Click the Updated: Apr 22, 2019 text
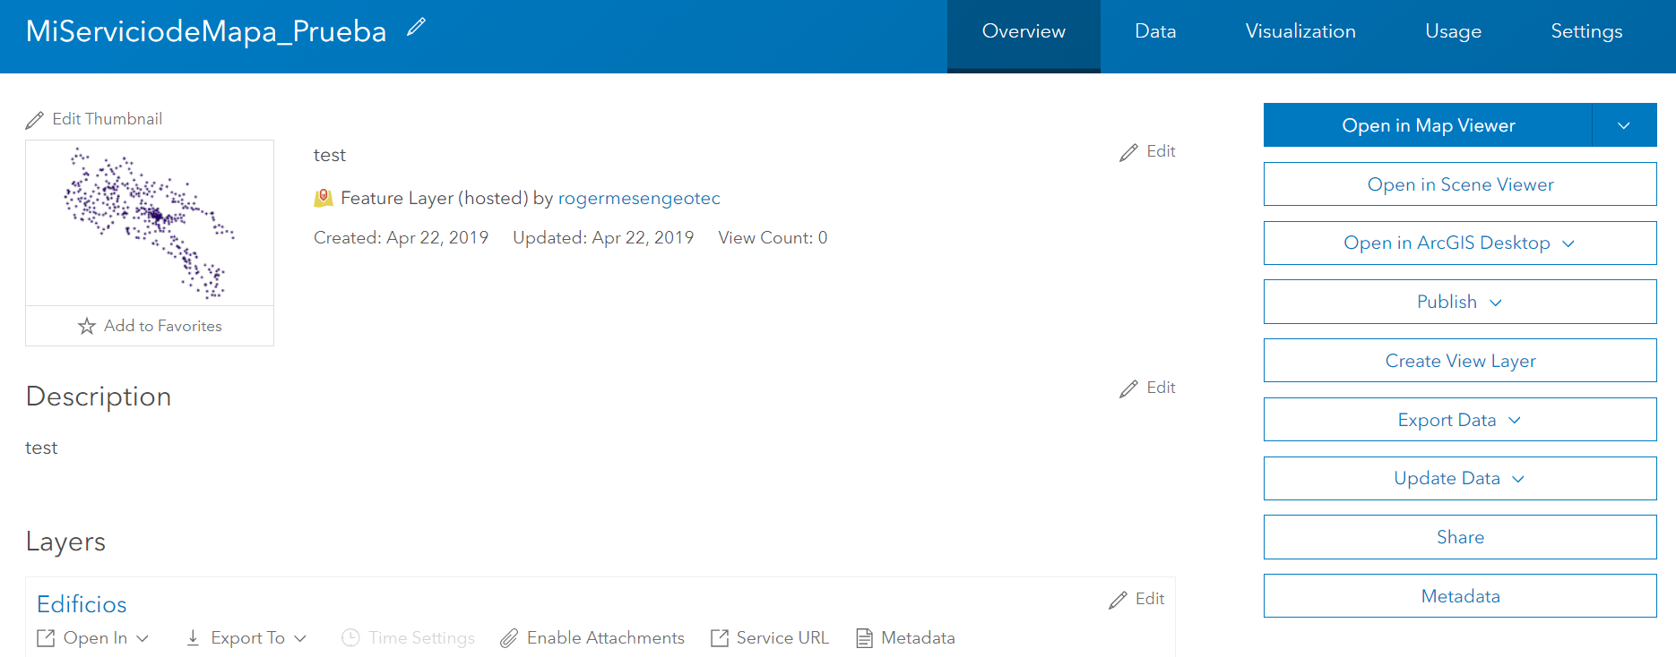Viewport: 1676px width, 657px height. pyautogui.click(x=603, y=237)
